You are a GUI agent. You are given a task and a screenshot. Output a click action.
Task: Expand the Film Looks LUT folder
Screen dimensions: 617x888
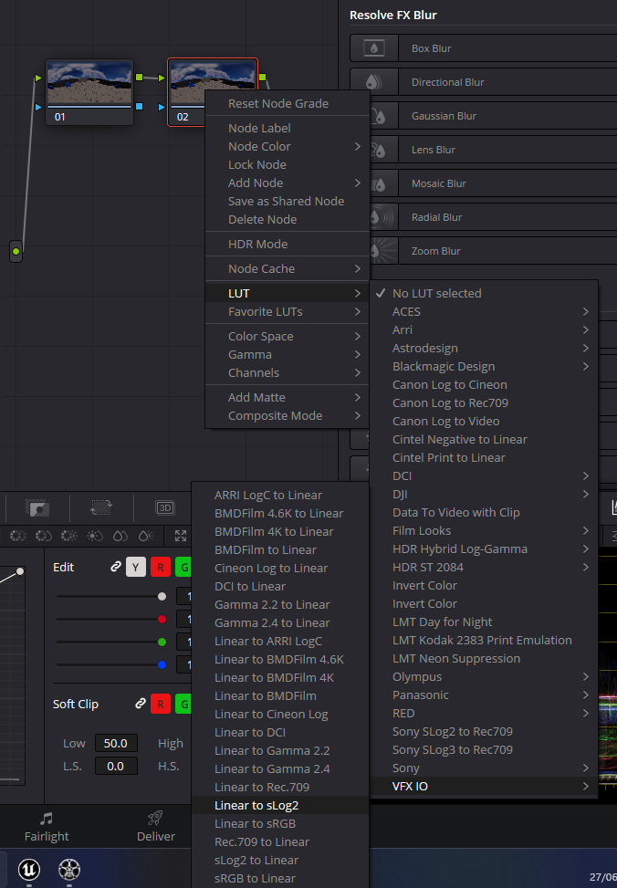tap(484, 530)
